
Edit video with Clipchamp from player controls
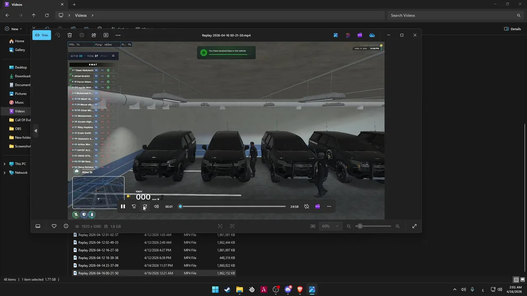coord(317,206)
